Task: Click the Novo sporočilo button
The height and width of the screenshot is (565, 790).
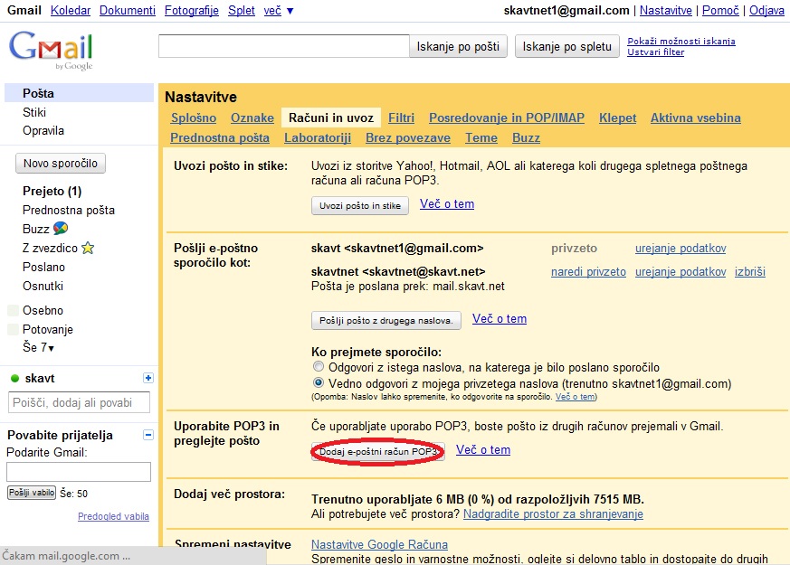Action: click(61, 163)
